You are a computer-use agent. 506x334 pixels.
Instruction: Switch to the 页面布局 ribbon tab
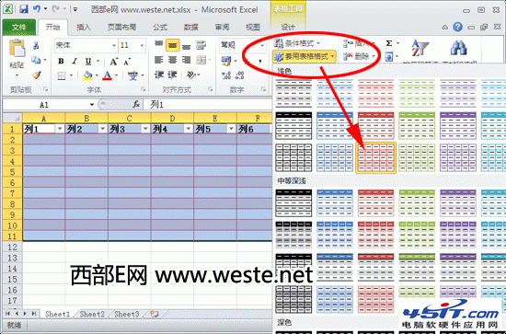point(121,28)
